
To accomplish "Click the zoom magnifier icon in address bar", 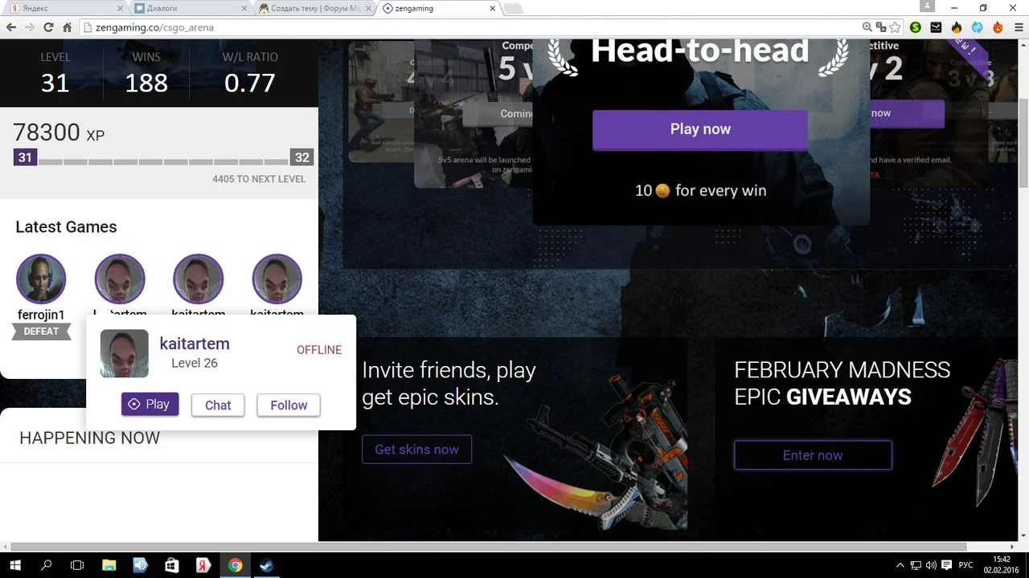I will 867,27.
